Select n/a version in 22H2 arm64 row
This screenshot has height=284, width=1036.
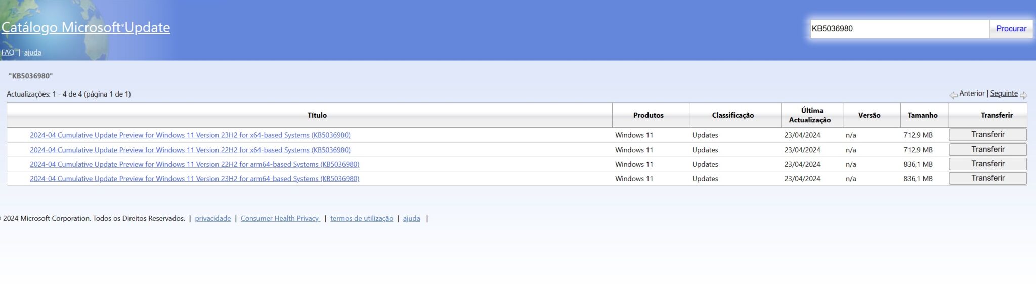click(x=851, y=164)
